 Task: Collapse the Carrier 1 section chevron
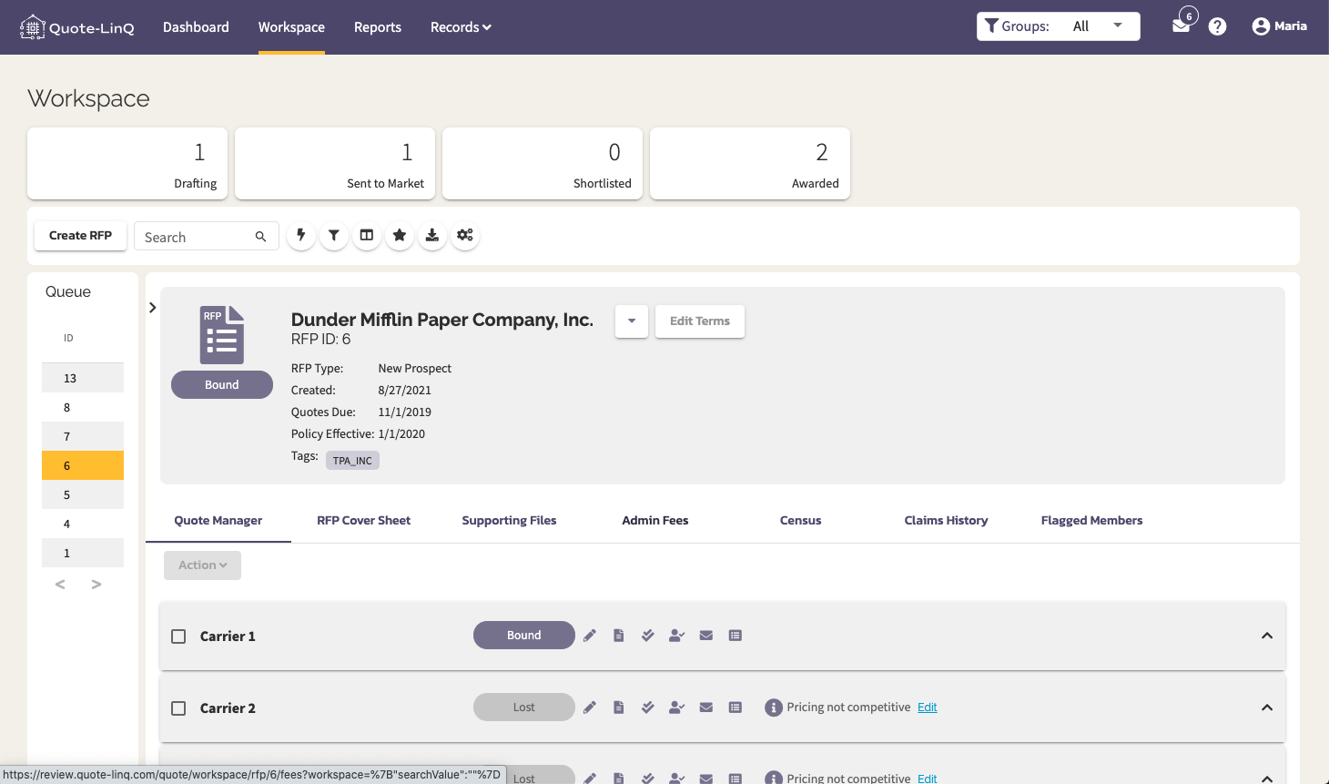pyautogui.click(x=1267, y=636)
